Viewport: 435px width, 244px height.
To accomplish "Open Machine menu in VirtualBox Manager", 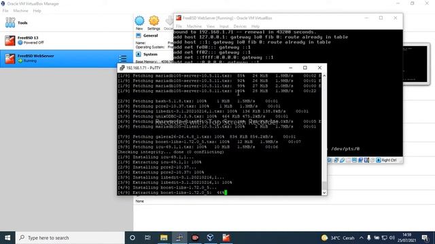I will (x=20, y=11).
